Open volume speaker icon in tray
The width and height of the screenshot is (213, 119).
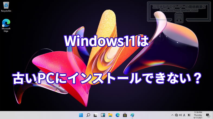(180, 115)
